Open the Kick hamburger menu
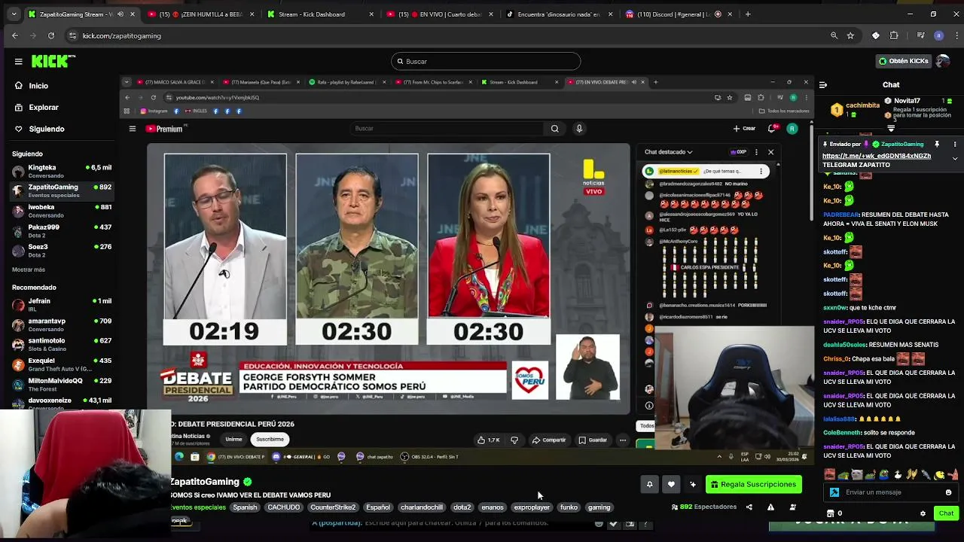 [18, 61]
